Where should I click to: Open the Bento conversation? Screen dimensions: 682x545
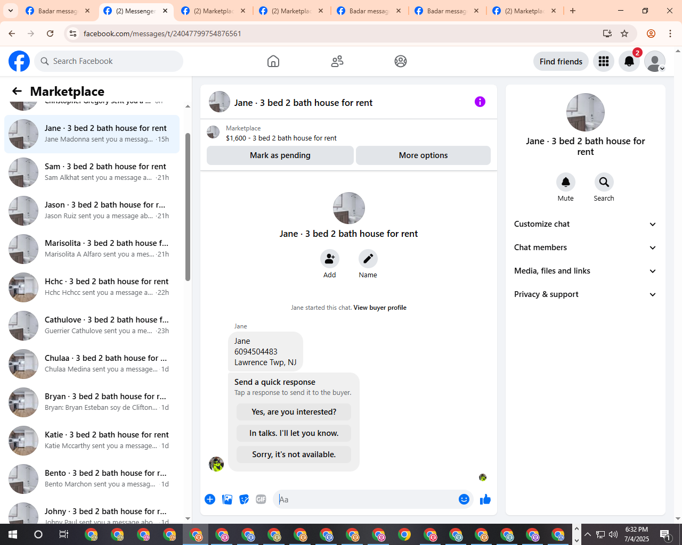92,479
